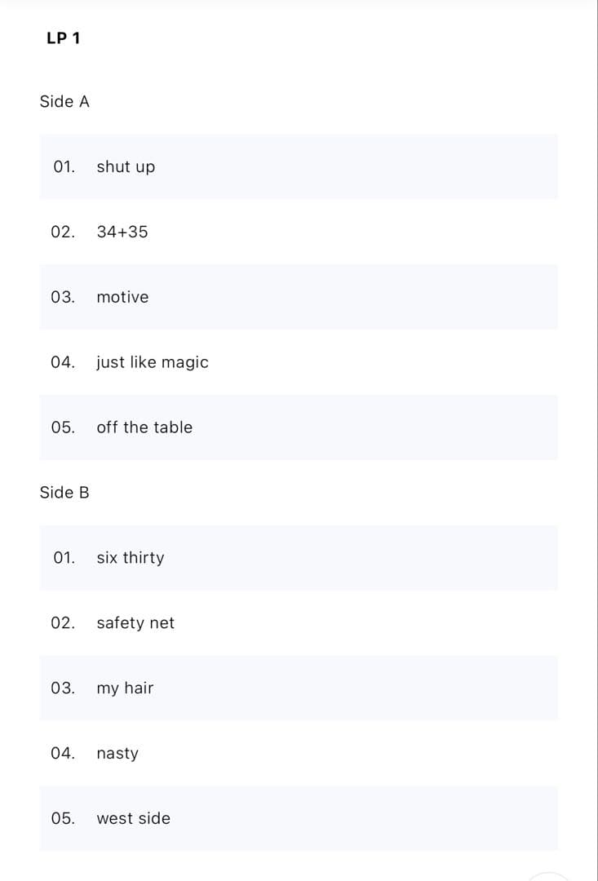Image resolution: width=598 pixels, height=881 pixels.
Task: Click the "nasty" track title
Action: click(x=117, y=754)
